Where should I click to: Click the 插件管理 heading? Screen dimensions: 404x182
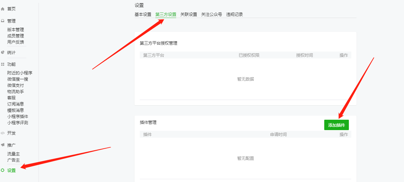coord(148,122)
